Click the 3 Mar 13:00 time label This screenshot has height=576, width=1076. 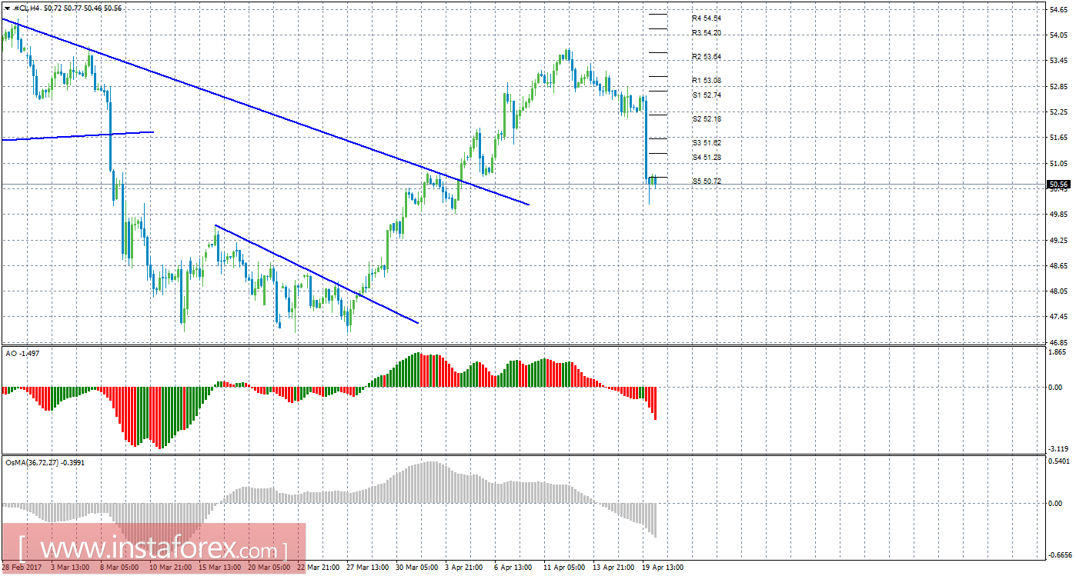(x=69, y=568)
